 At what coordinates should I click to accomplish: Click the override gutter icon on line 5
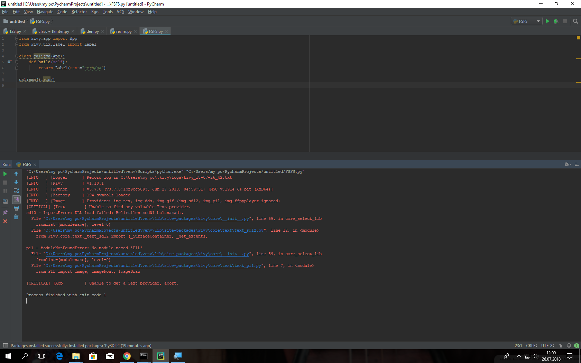[9, 62]
